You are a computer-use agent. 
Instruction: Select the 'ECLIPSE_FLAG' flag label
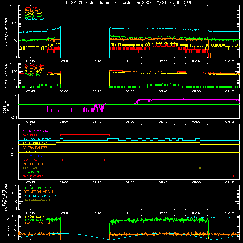tap(33, 156)
